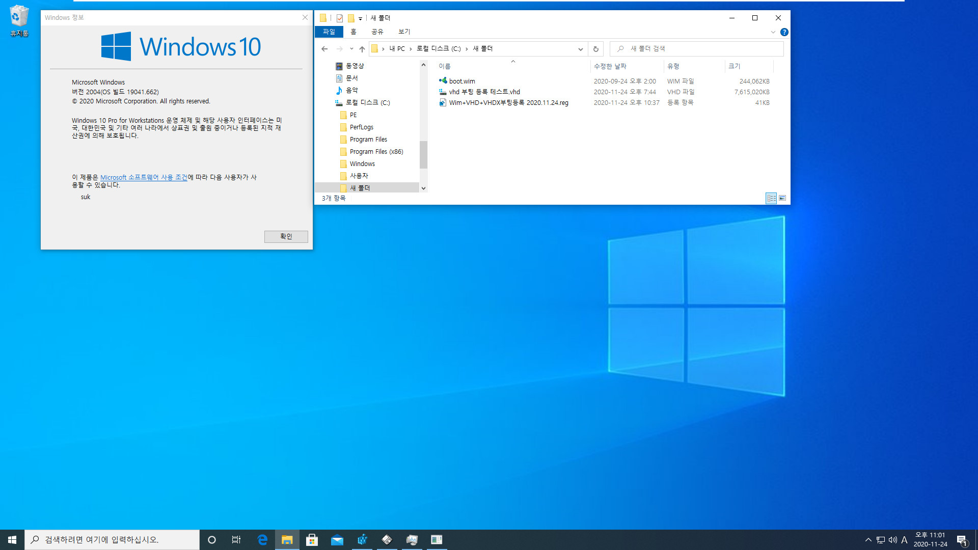978x550 pixels.
Task: Open the notification center
Action: coord(962,540)
